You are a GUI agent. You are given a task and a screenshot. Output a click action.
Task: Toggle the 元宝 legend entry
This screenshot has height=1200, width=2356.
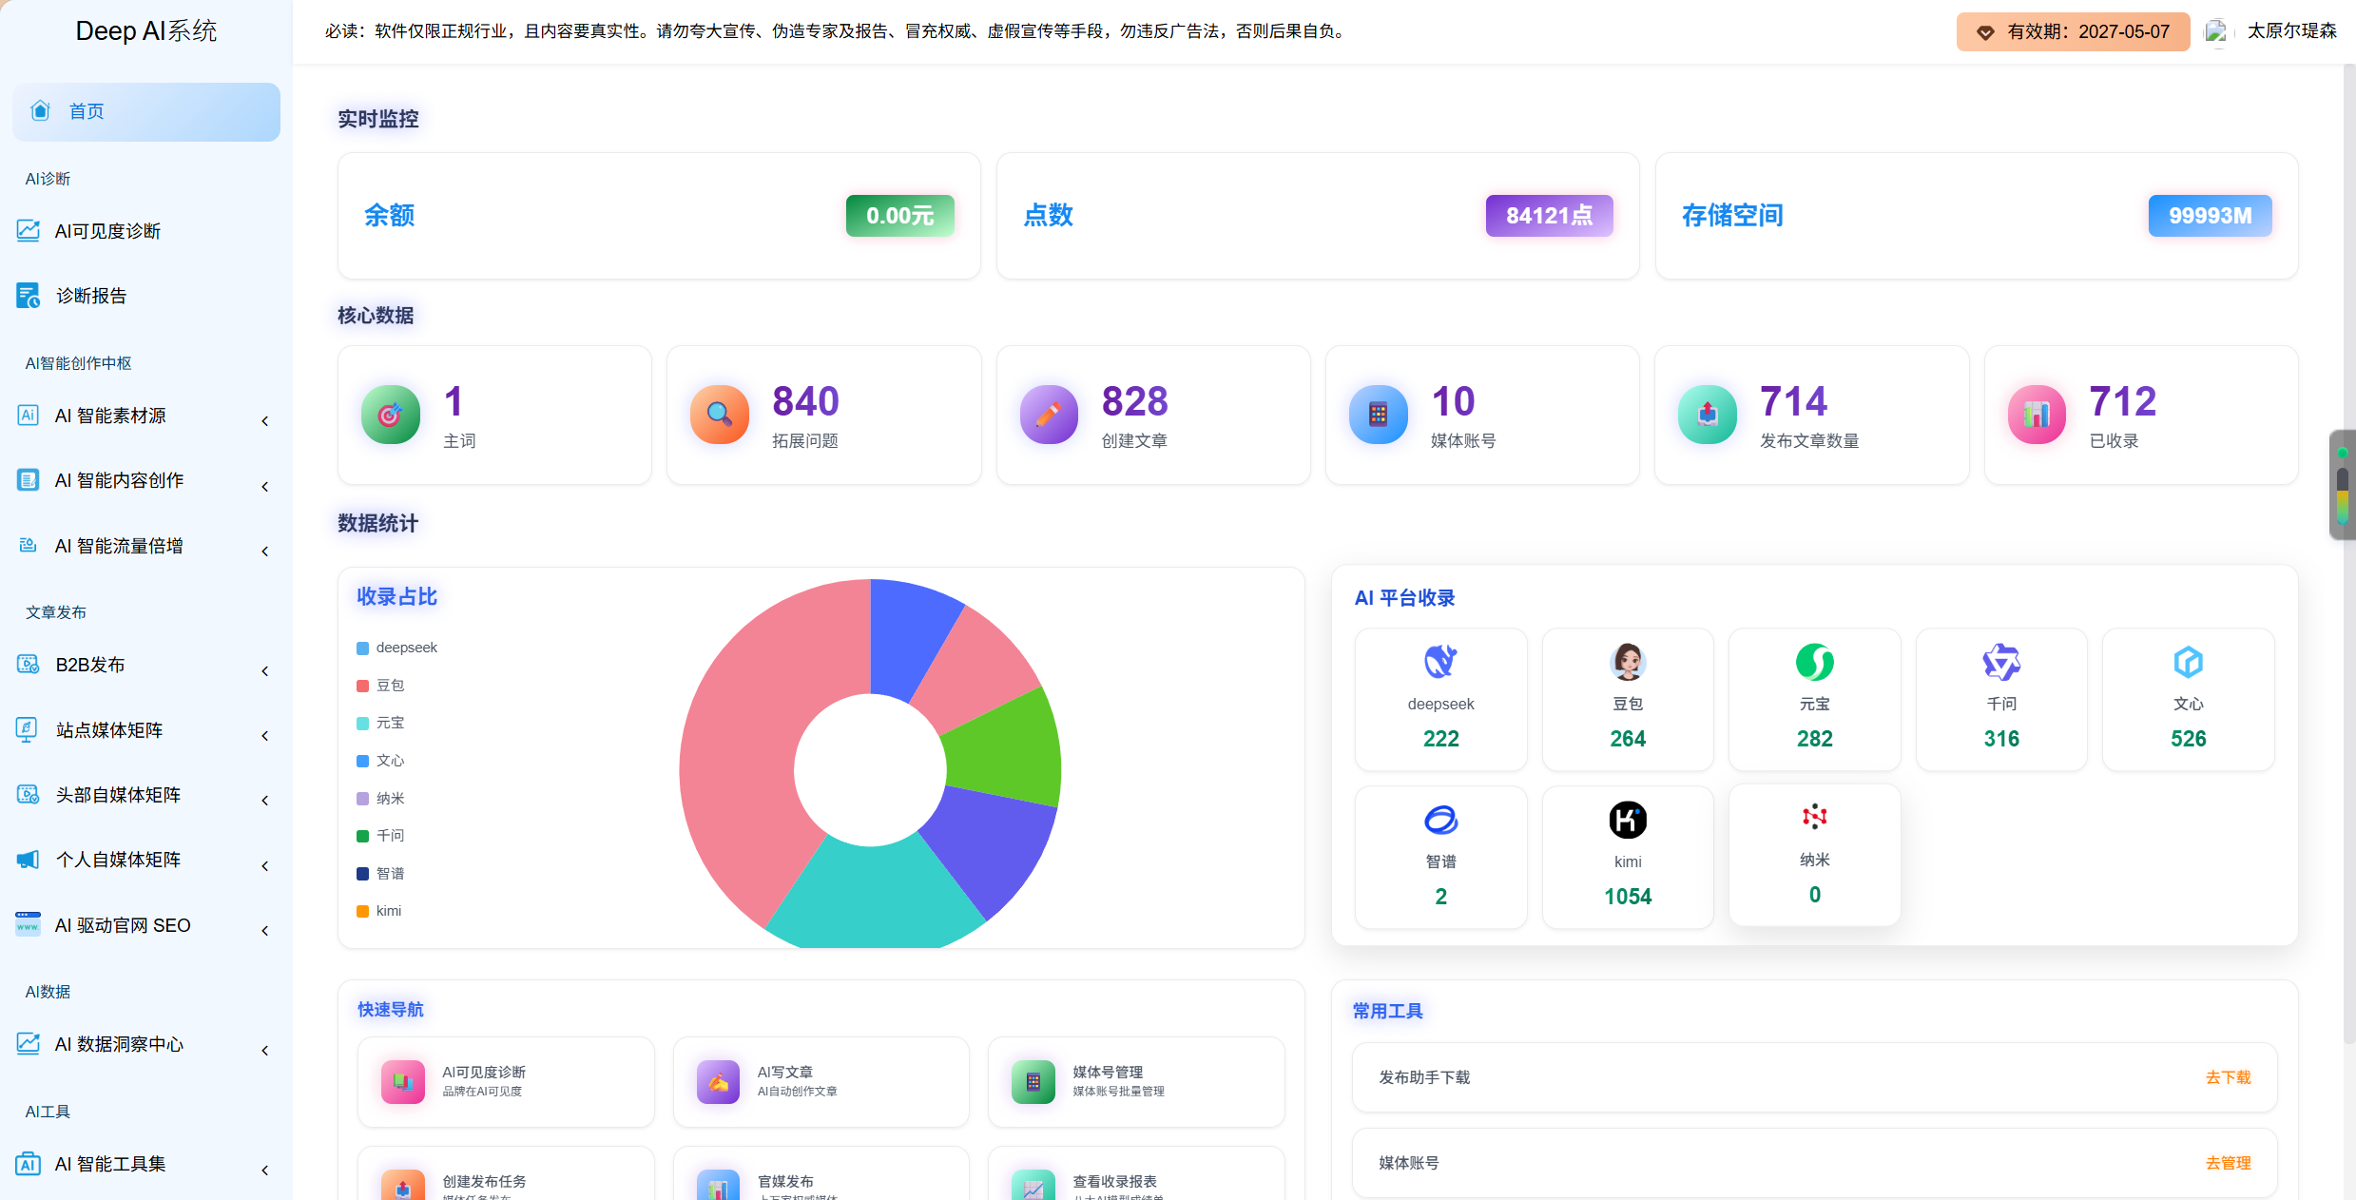click(380, 723)
